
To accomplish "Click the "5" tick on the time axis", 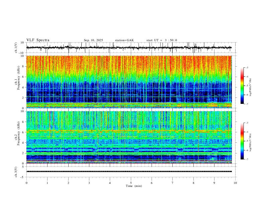I will (131, 183).
